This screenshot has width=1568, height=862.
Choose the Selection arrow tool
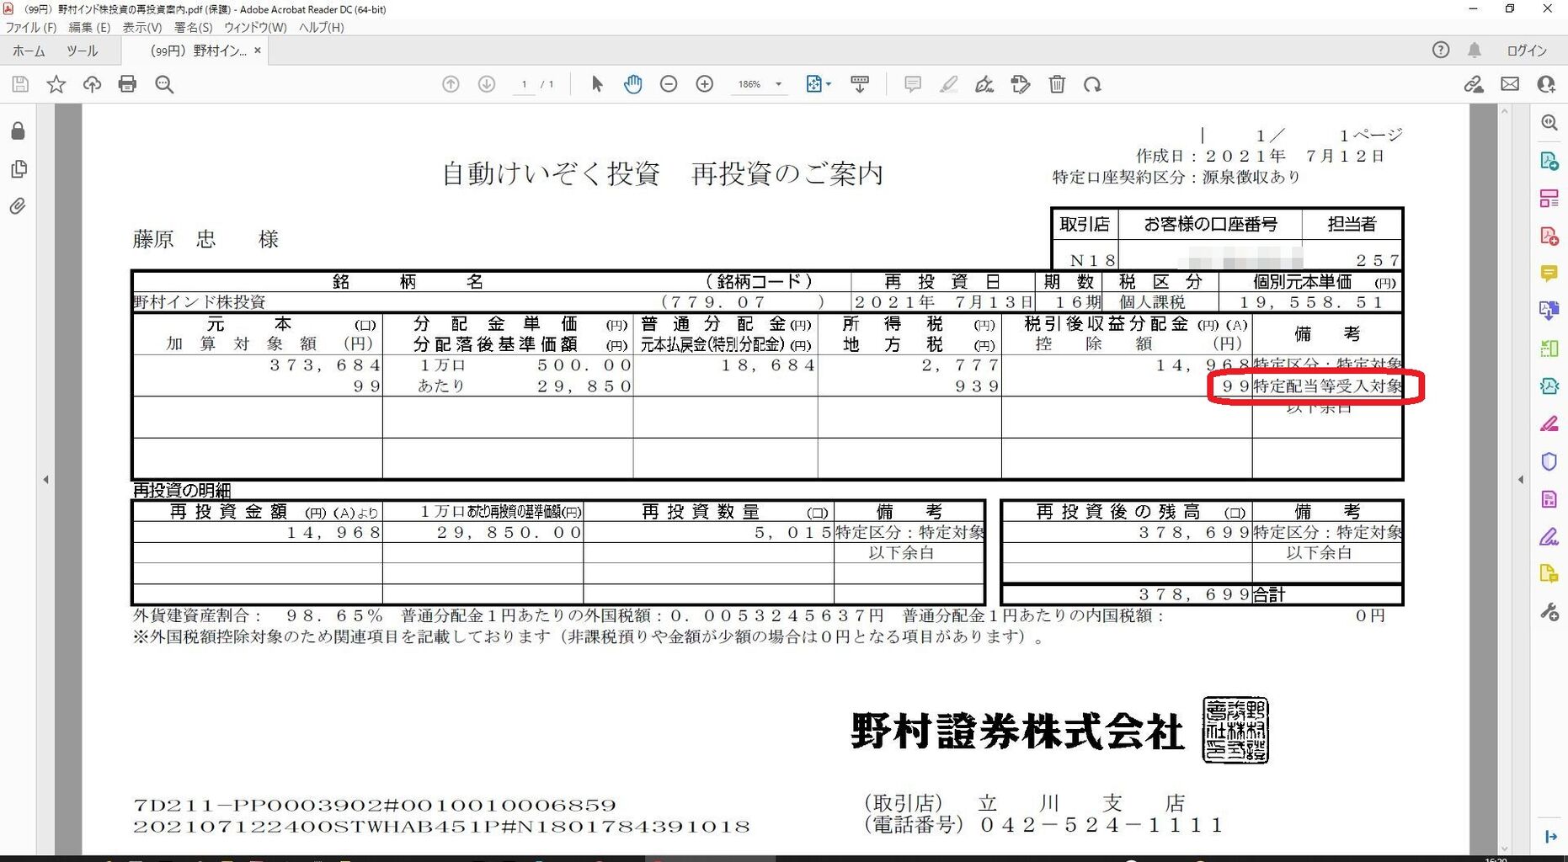click(597, 84)
